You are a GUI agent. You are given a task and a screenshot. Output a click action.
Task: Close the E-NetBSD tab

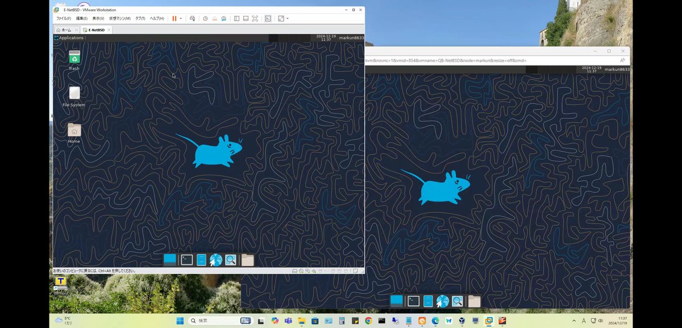click(109, 30)
